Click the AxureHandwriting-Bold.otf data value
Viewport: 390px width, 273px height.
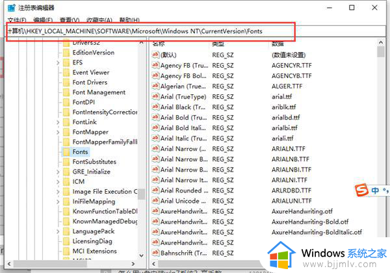coord(310,222)
